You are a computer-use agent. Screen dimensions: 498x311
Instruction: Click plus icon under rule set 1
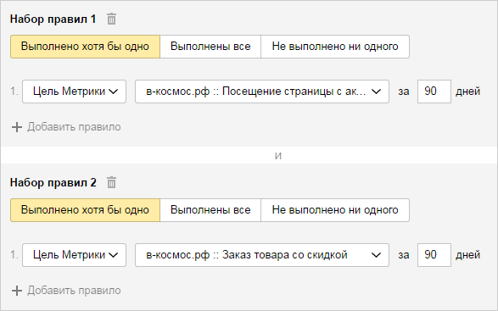coord(16,127)
